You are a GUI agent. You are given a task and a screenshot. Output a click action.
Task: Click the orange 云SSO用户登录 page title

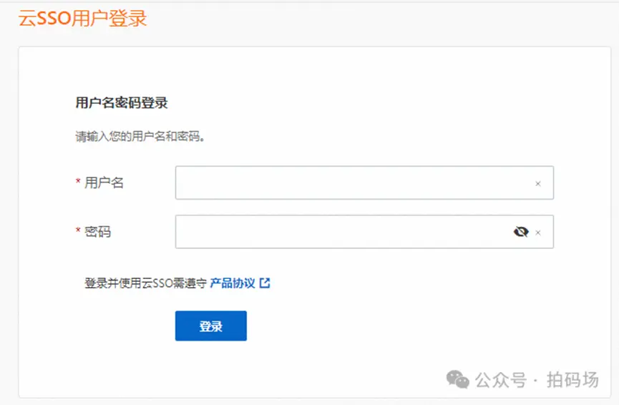coord(82,19)
